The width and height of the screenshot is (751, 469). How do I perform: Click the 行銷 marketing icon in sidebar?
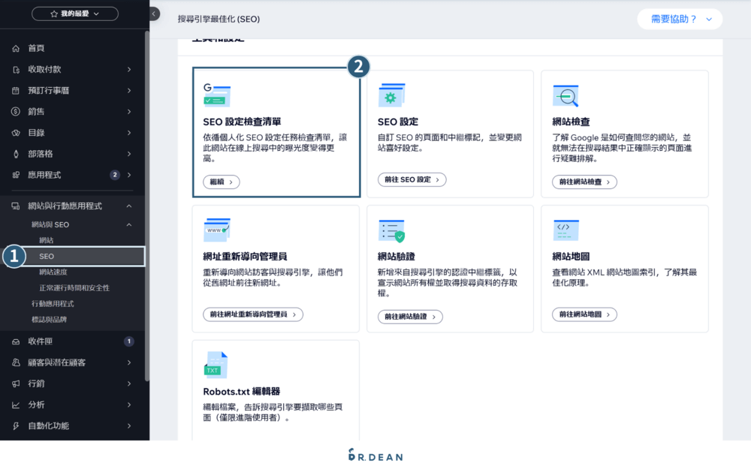17,383
